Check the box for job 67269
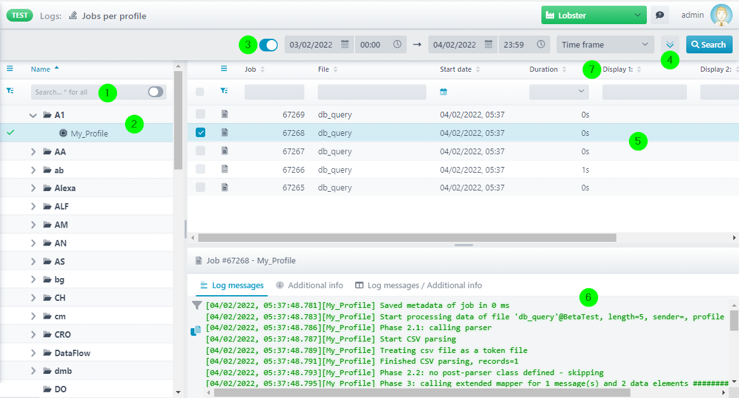 (x=200, y=114)
